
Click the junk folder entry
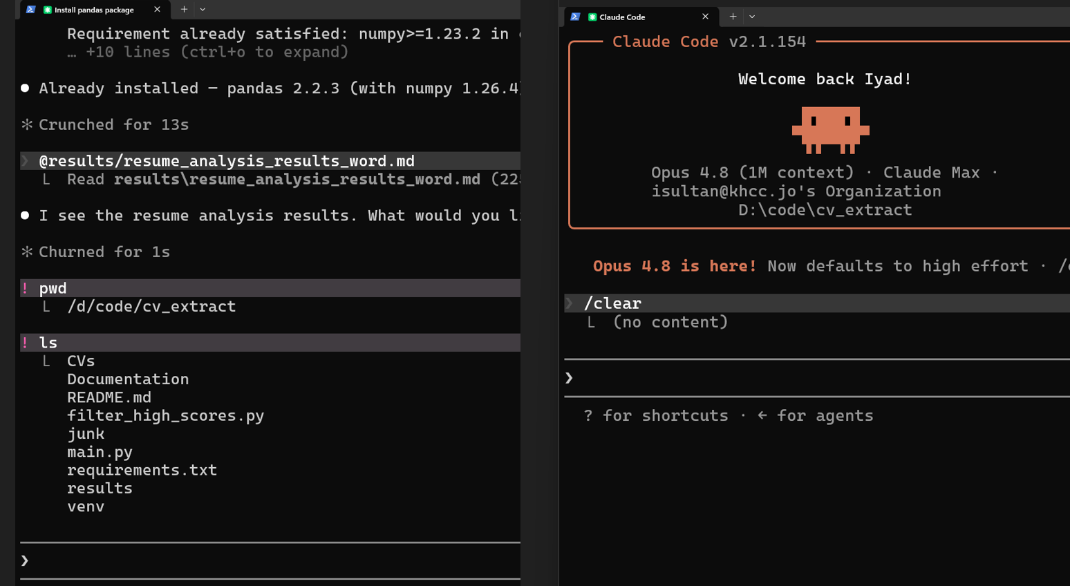pos(86,434)
